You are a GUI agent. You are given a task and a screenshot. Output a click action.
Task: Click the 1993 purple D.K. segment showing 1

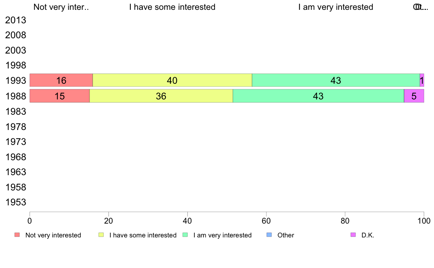pos(422,80)
